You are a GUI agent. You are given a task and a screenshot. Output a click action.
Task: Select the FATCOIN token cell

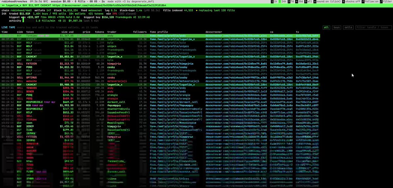point(32,63)
